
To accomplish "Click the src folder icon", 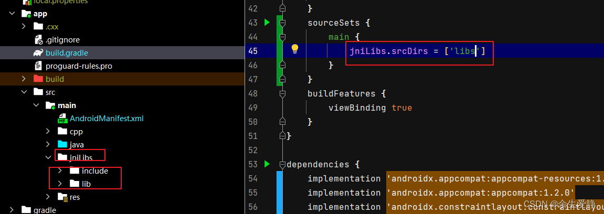I will (x=38, y=92).
